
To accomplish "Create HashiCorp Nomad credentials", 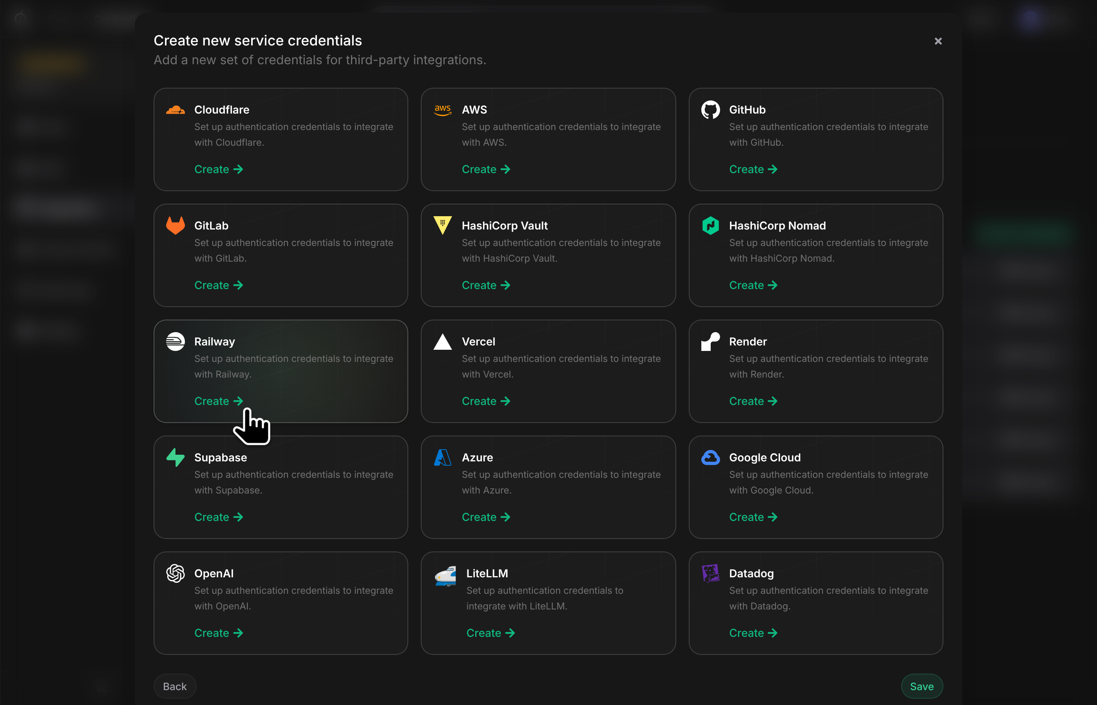I will (x=753, y=285).
